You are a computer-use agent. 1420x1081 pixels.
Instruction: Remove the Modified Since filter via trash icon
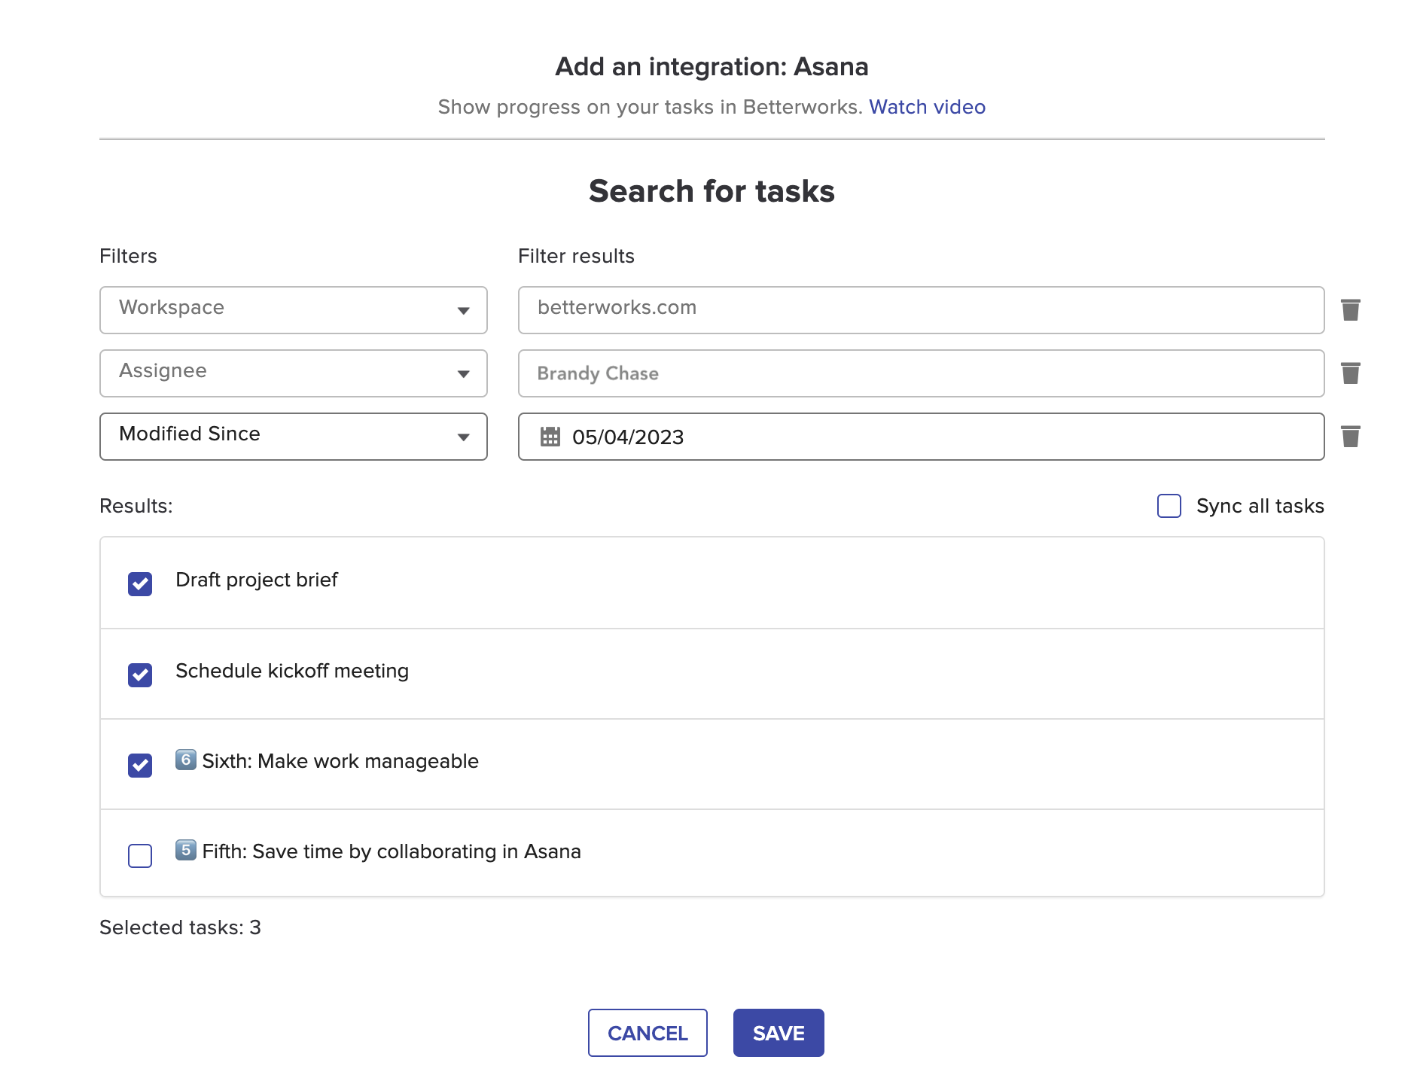1350,437
